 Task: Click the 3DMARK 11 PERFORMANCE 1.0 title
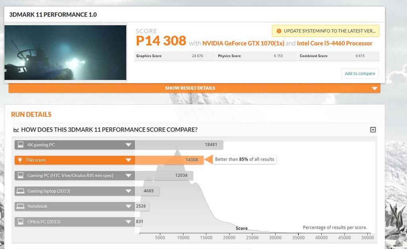pyautogui.click(x=53, y=15)
